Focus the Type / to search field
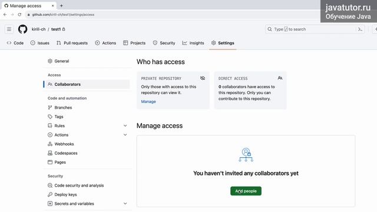 click(x=315, y=29)
